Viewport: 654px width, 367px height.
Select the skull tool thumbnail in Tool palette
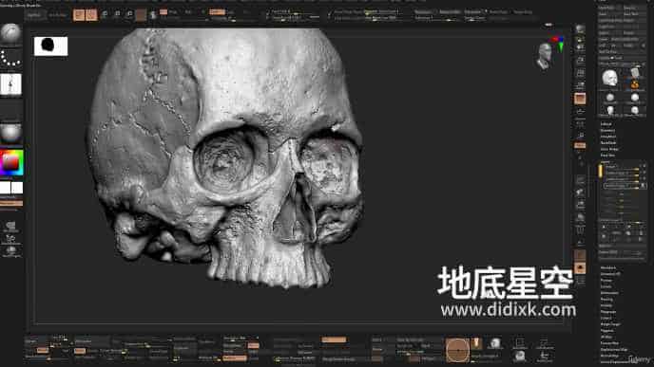[610, 78]
